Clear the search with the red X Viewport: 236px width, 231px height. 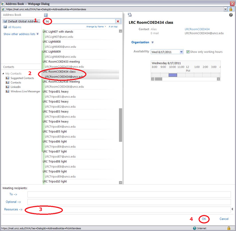[118, 21]
